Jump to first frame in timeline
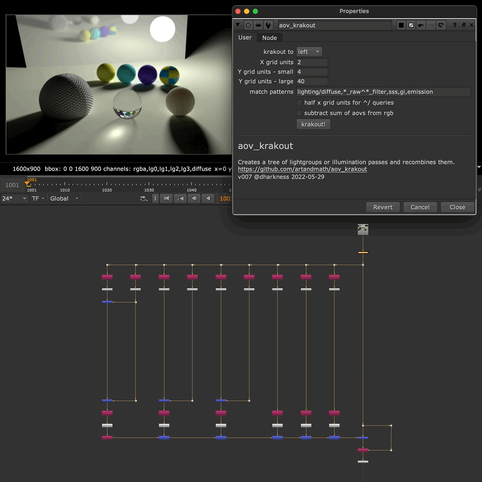This screenshot has height=482, width=482. (x=166, y=198)
